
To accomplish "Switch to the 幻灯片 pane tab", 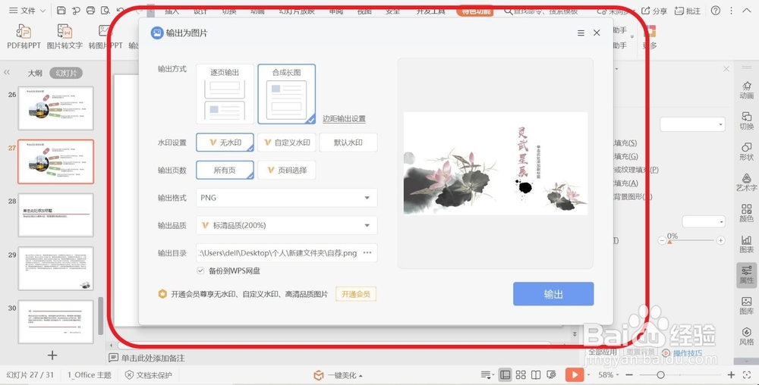I will click(x=66, y=73).
